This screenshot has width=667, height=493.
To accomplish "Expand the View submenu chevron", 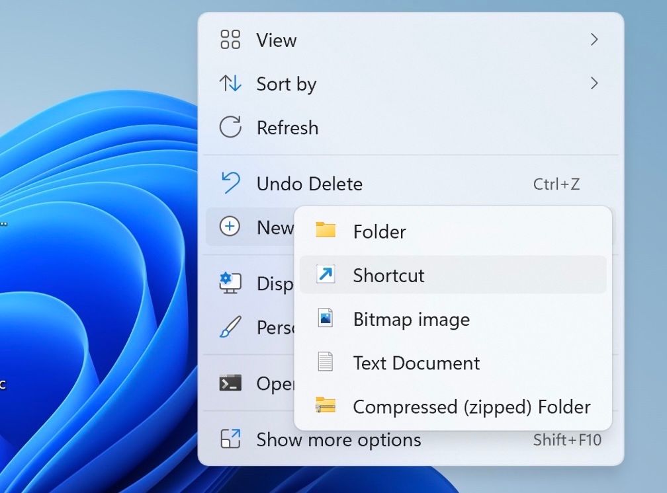I will point(594,40).
